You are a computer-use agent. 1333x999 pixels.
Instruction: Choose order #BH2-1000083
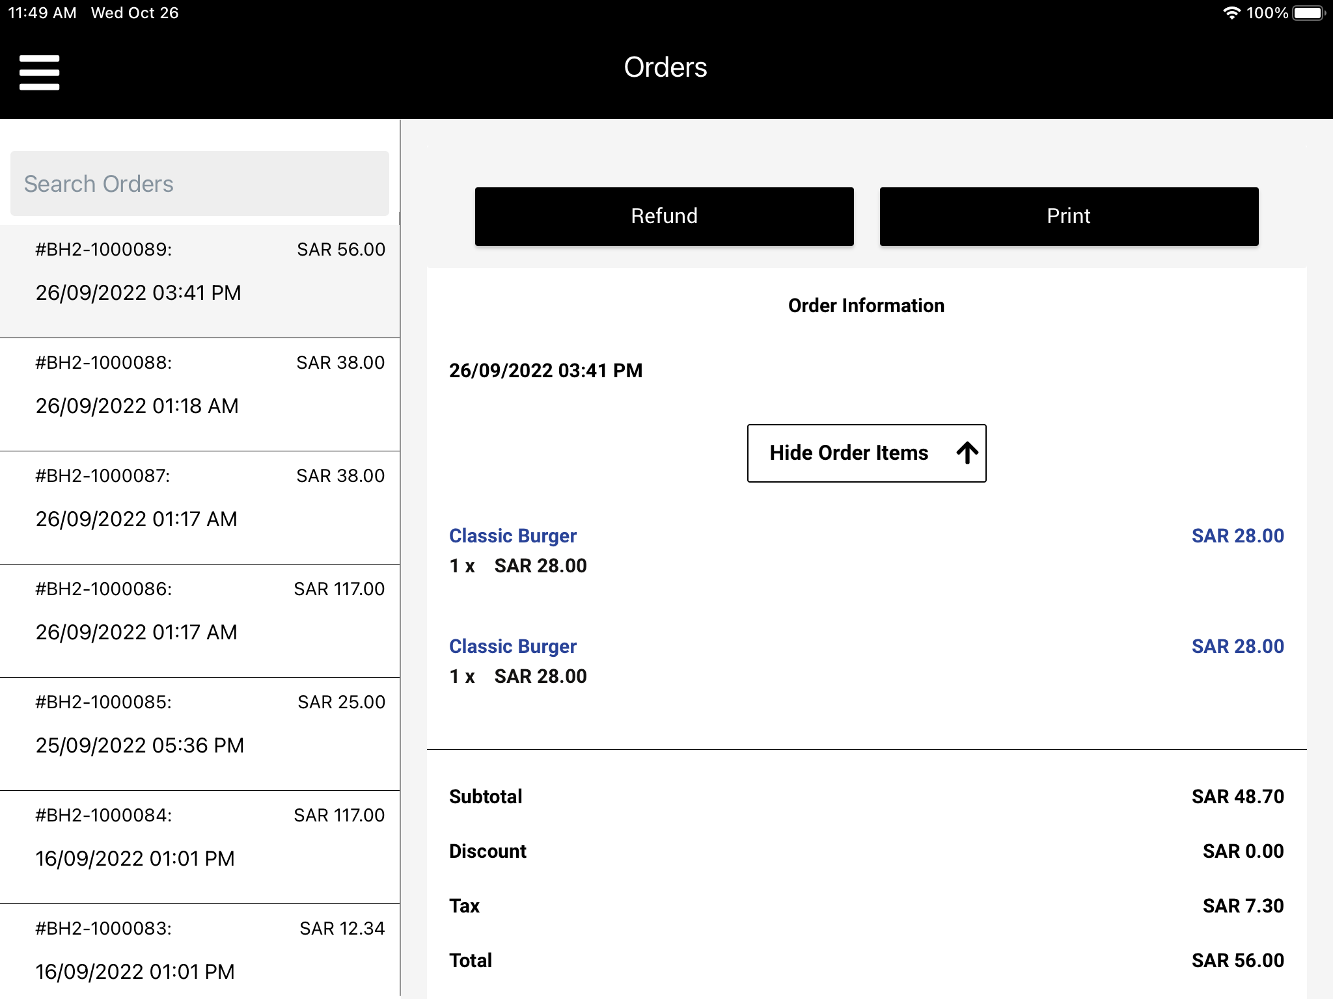click(200, 951)
